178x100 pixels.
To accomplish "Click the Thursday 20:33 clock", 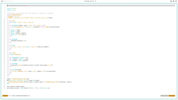I will point(89,1).
